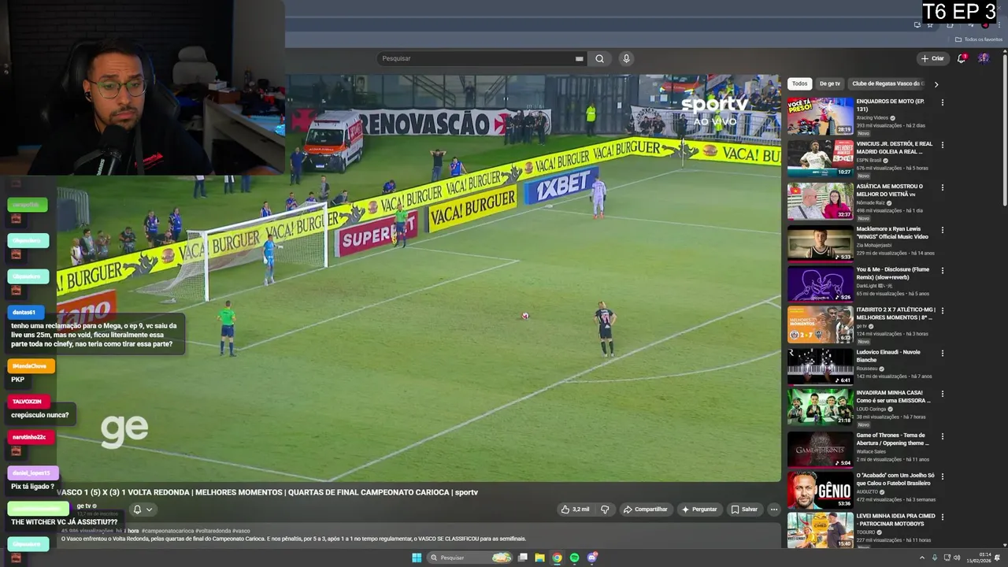Select the De ge tv filter chip
Screen dimensions: 1008x567
[830, 83]
